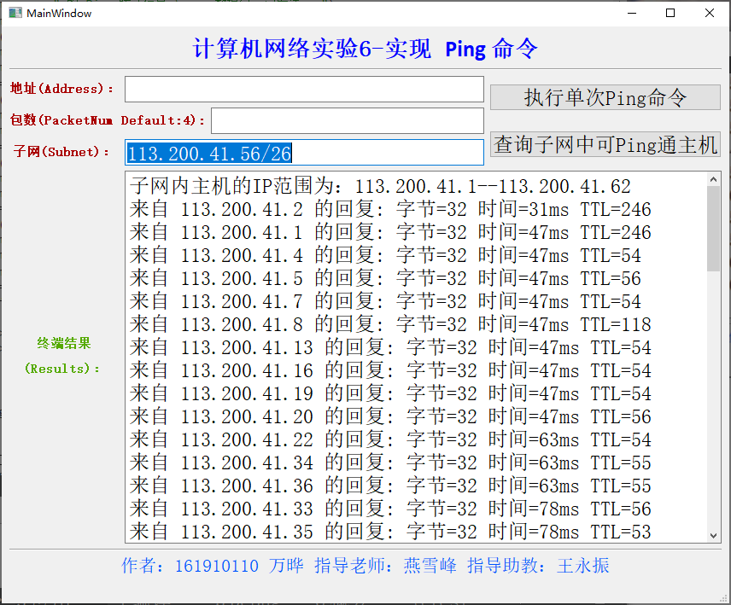Viewport: 731px width, 605px height.
Task: Click the Subnet field containing 113.200.41.56/26
Action: coord(304,152)
